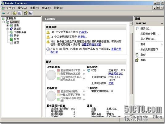Open the 操作(A) menu

tap(22, 8)
